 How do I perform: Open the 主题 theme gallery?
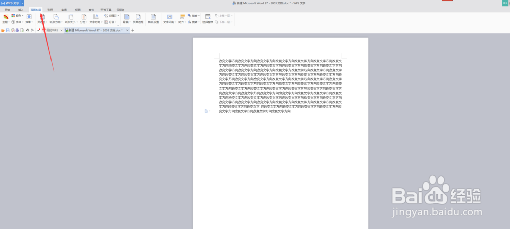[x=6, y=19]
